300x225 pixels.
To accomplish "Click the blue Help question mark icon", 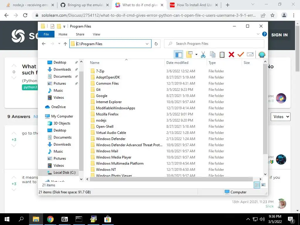I will [265, 34].
